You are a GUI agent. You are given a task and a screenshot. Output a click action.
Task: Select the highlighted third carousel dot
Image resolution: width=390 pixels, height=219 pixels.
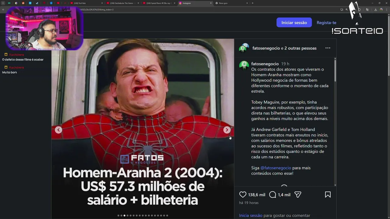tap(124, 215)
